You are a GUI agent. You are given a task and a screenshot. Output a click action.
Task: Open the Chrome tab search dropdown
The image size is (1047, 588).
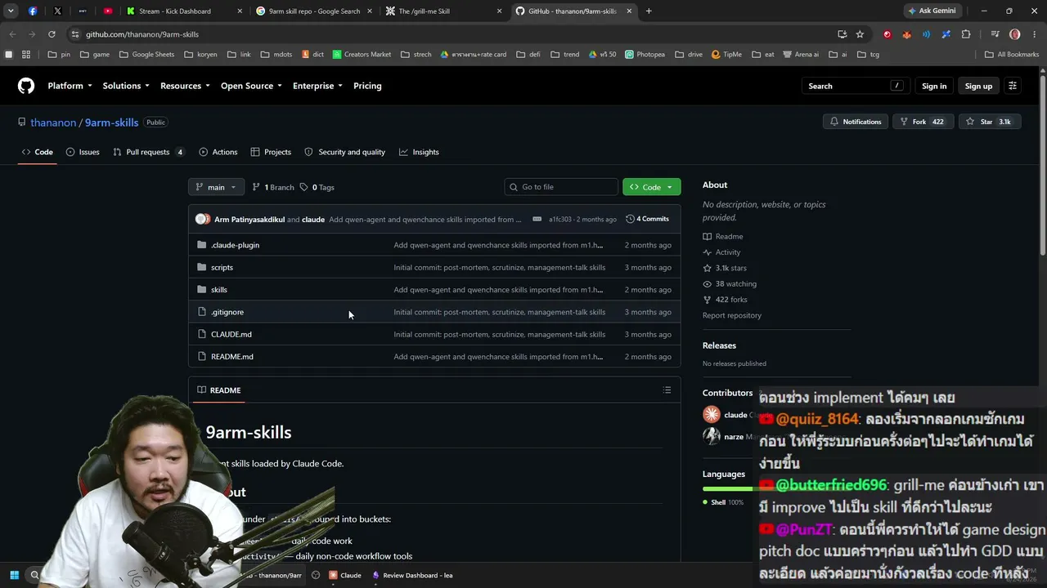tap(11, 11)
